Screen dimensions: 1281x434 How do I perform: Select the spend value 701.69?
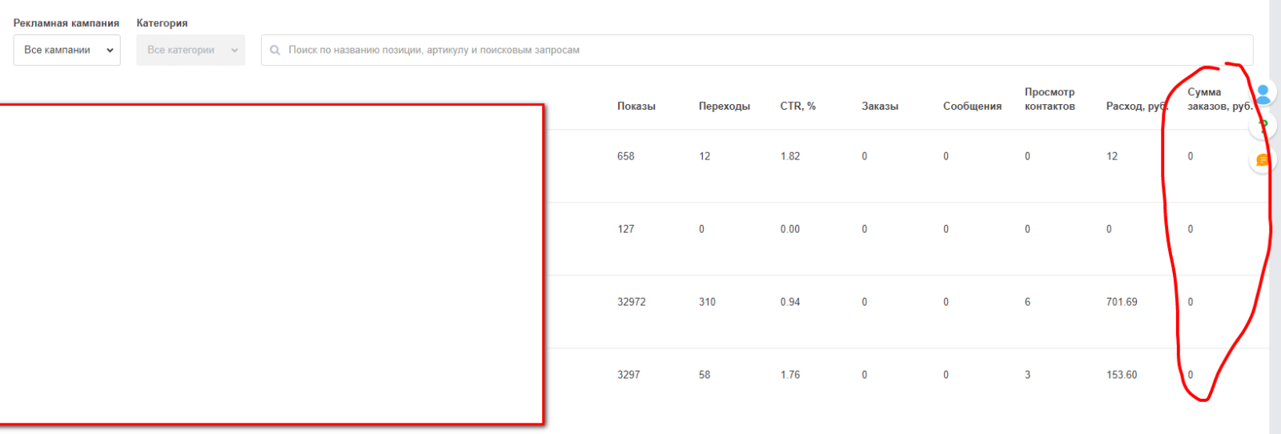coord(1122,302)
